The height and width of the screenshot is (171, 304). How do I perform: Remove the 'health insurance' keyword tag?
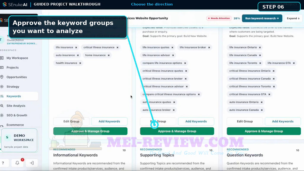pyautogui.click(x=80, y=63)
